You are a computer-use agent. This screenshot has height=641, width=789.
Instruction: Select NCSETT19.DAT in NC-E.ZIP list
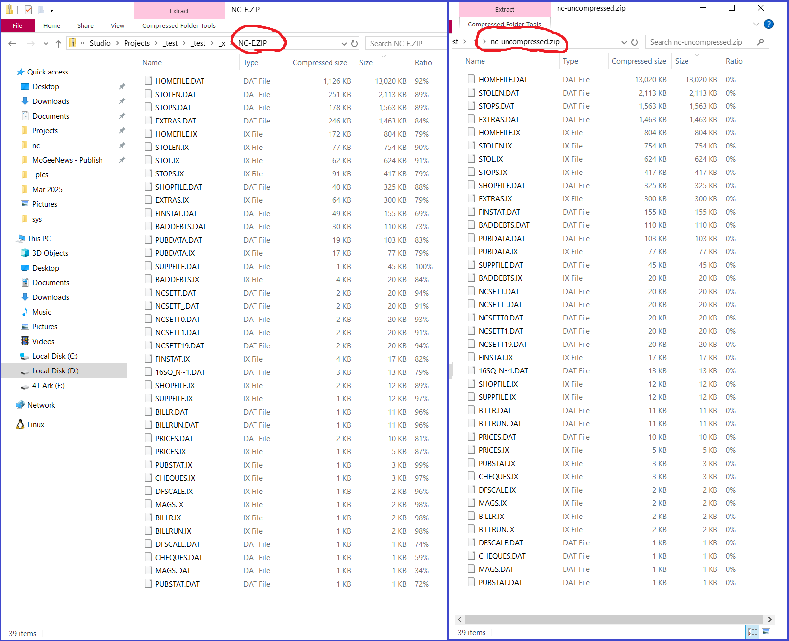point(179,346)
